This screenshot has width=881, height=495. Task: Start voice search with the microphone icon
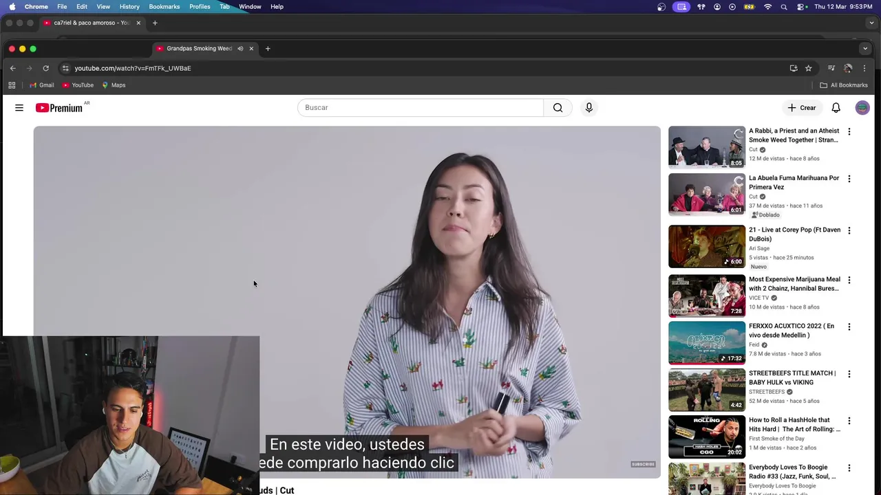click(x=588, y=108)
